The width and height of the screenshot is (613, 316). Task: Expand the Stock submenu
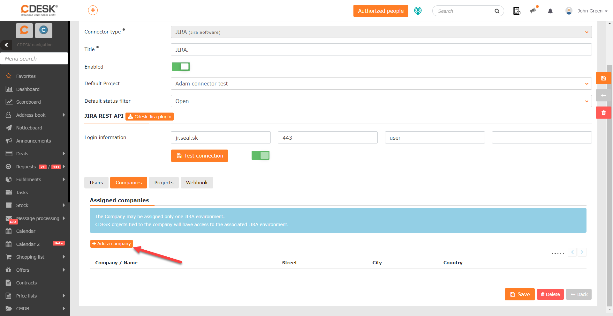tap(64, 205)
